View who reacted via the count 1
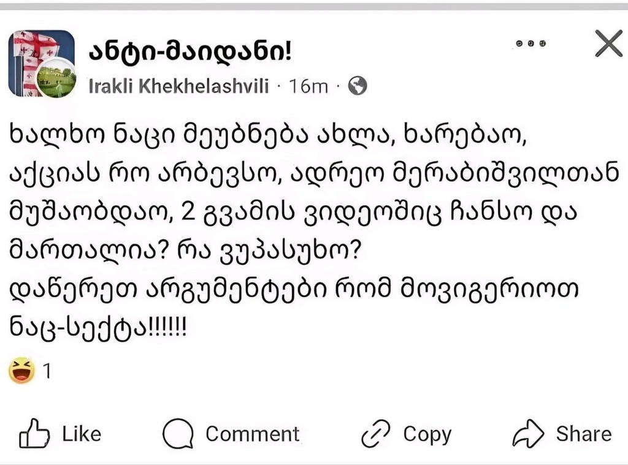This screenshot has height=465, width=628. 46,371
